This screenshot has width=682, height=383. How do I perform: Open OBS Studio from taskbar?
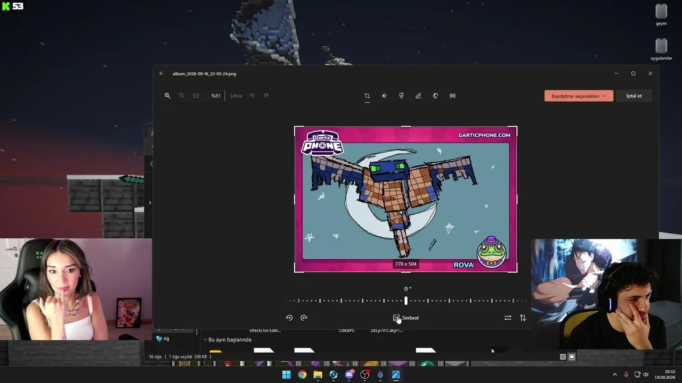tap(364, 374)
